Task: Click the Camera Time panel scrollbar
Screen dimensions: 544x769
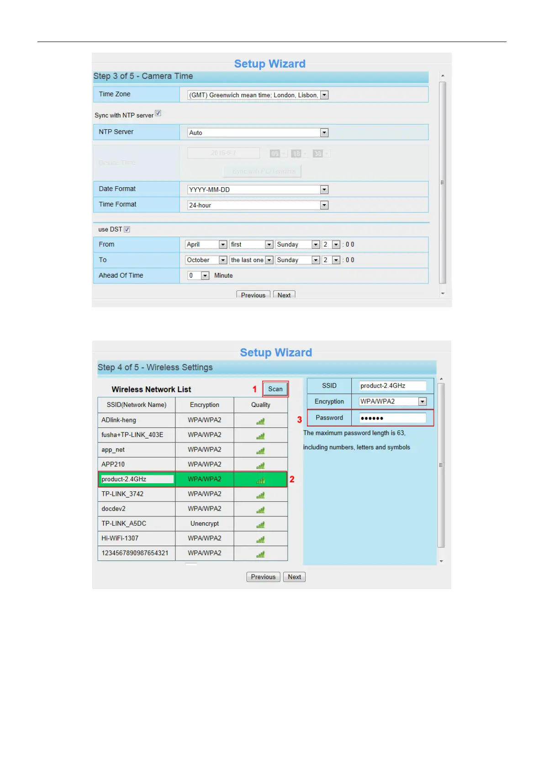Action: point(442,183)
